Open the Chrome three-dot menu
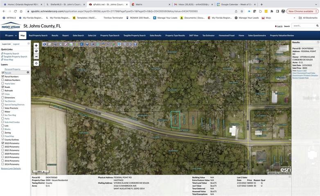This screenshot has width=320, height=196. (316, 11)
